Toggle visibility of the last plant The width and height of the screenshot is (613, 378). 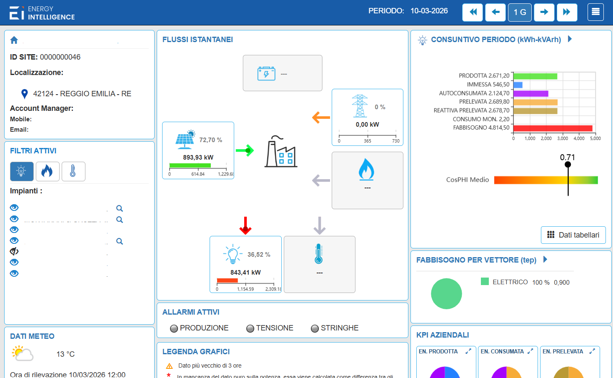click(x=14, y=273)
